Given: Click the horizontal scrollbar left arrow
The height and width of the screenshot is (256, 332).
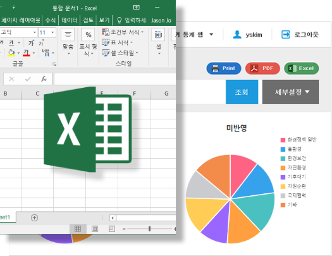Looking at the screenshot, I should (x=113, y=217).
